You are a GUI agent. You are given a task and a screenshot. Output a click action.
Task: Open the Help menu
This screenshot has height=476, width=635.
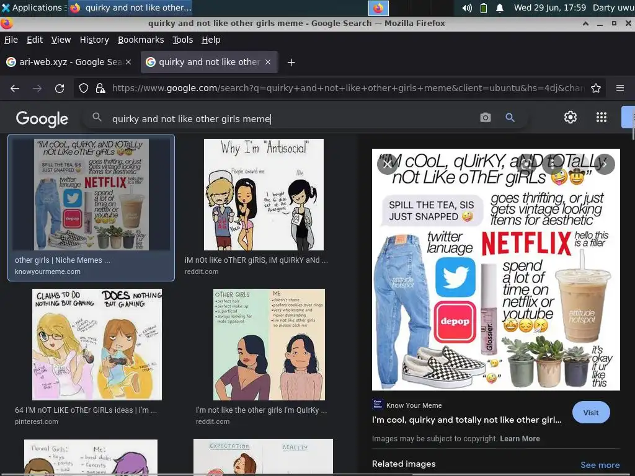[x=211, y=40]
